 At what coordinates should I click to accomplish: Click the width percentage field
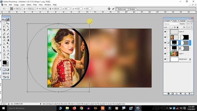coord(45,9)
